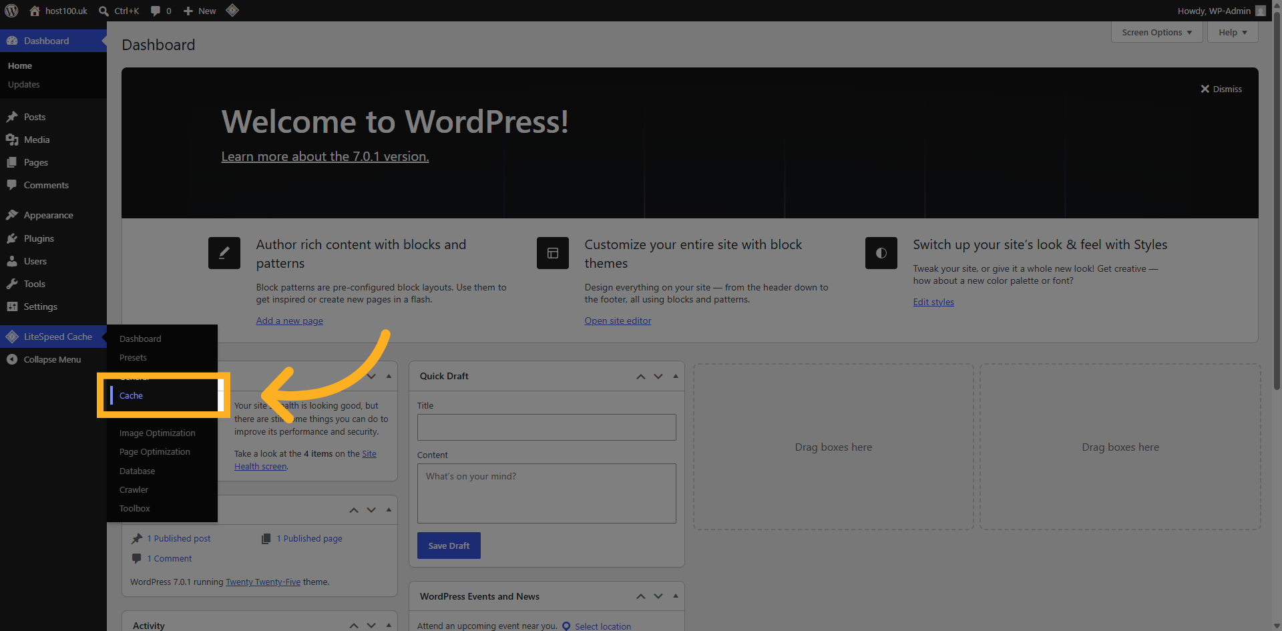
Task: Dismiss the Welcome to WordPress panel
Action: [1221, 89]
